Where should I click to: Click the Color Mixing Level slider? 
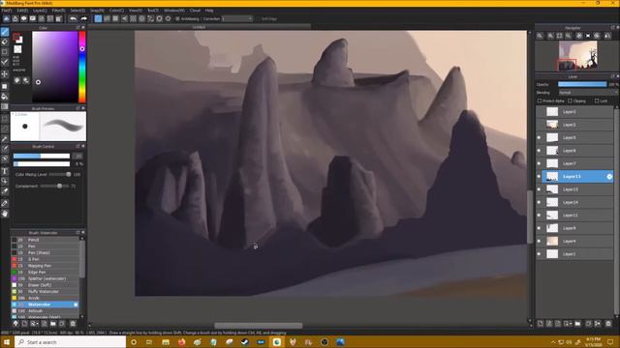tap(60, 174)
